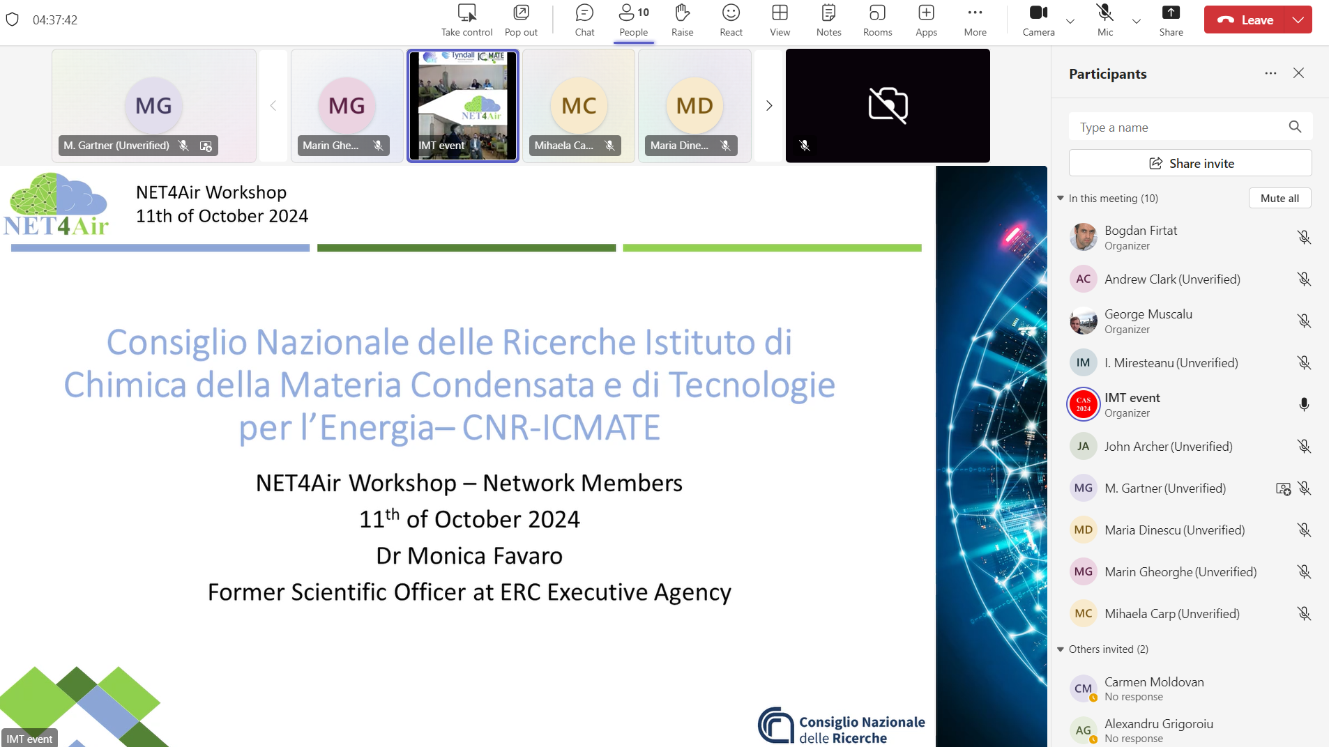Open Participants panel more options
The height and width of the screenshot is (747, 1329).
[x=1270, y=73]
